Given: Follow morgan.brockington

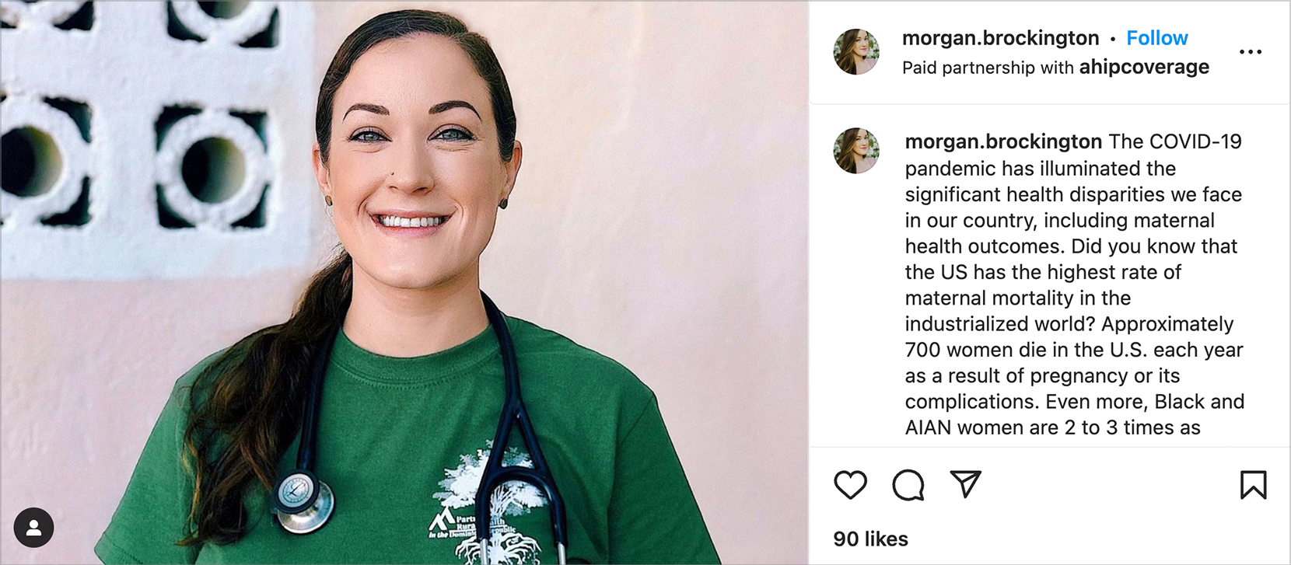Looking at the screenshot, I should [1156, 38].
